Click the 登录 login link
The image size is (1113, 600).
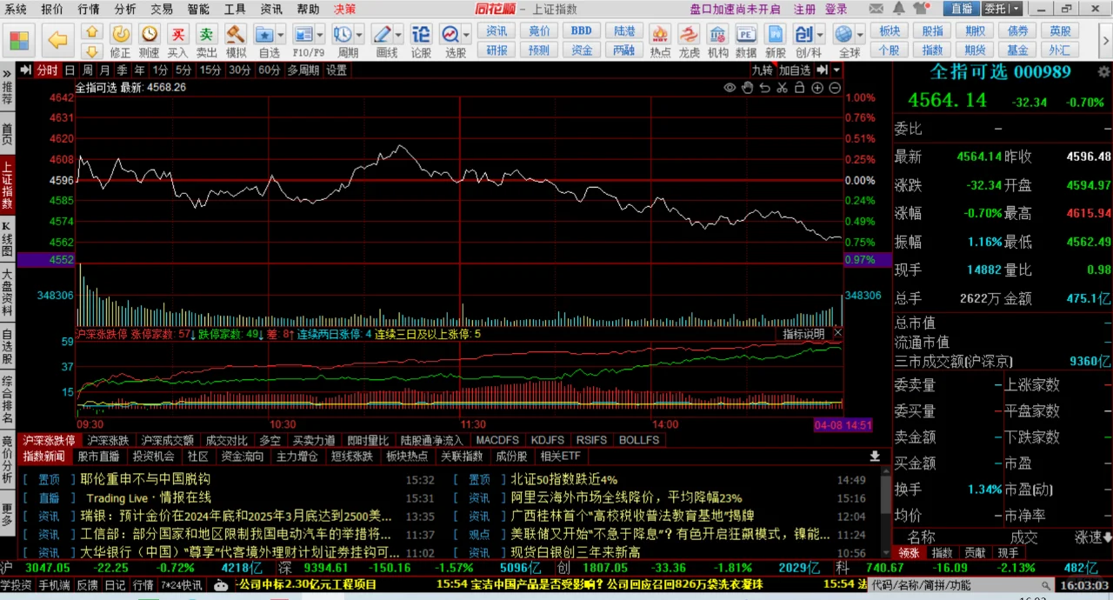tap(836, 9)
